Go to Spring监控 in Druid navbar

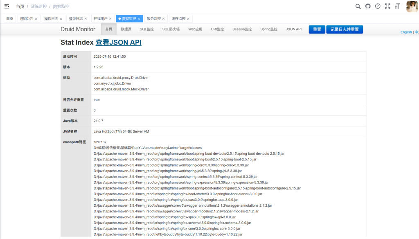268,29
